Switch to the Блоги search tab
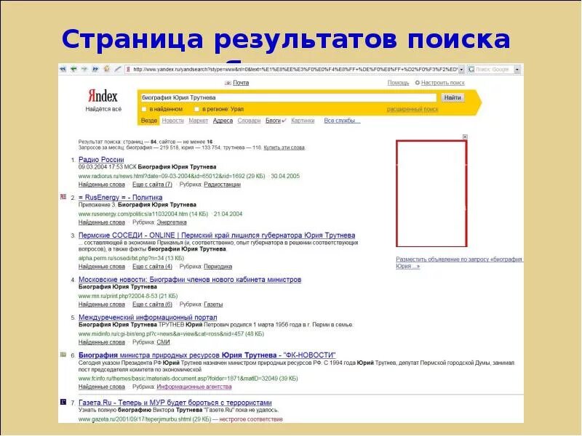Screen dimensions: 582x436 coord(273,121)
